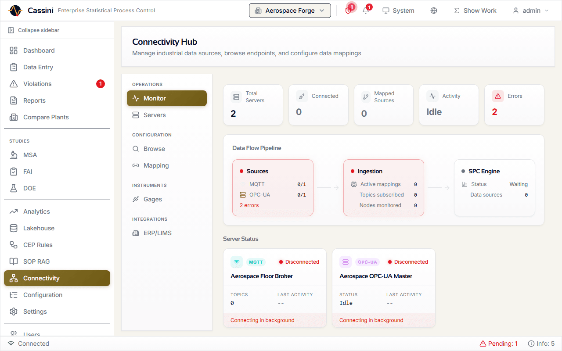
Task: Open the Aerospace Floor Broker server card
Action: point(275,288)
